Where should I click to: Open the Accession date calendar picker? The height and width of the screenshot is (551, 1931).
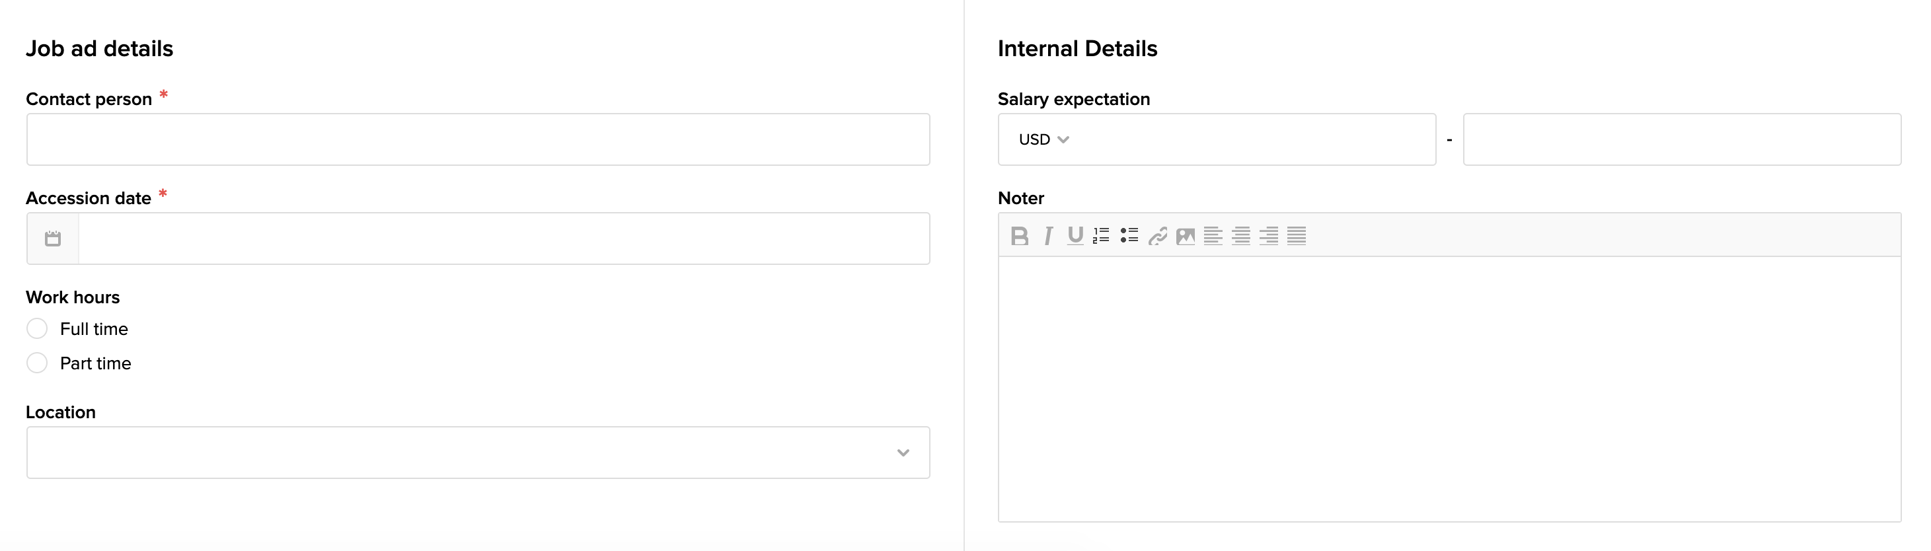point(52,239)
